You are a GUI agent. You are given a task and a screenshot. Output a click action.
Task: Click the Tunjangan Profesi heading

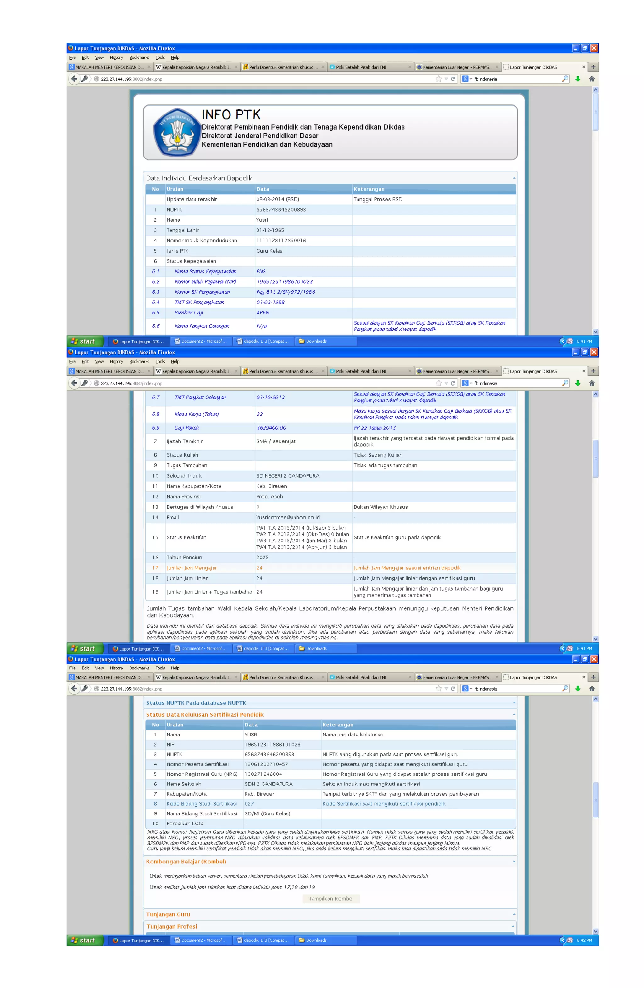pyautogui.click(x=172, y=926)
